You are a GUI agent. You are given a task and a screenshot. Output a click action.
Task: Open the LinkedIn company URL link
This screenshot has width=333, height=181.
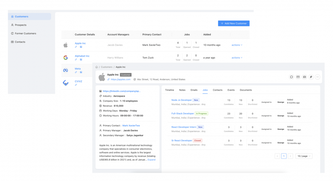pyautogui.click(x=122, y=91)
